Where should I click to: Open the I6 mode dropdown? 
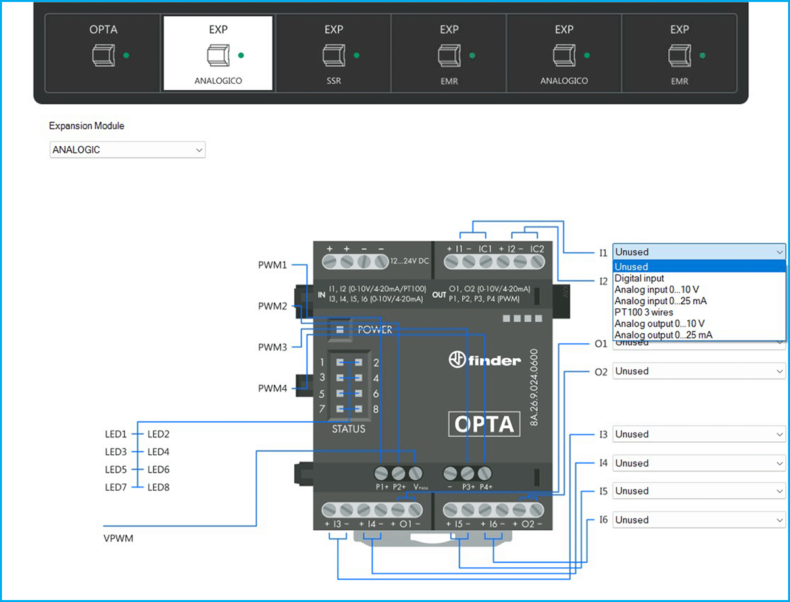tap(698, 520)
